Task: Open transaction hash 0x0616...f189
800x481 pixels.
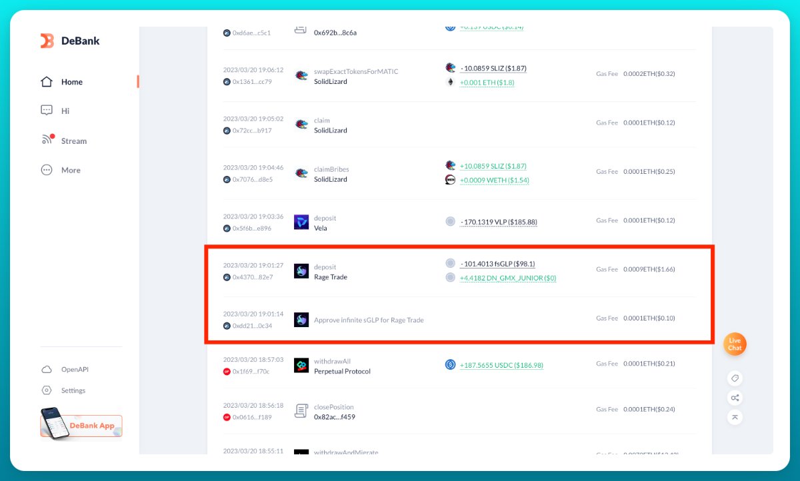Action: [252, 417]
